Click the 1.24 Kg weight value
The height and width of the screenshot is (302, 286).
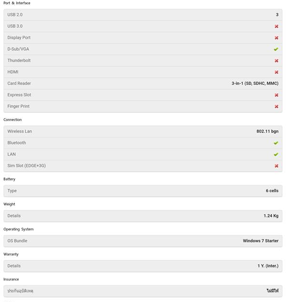pos(271,216)
